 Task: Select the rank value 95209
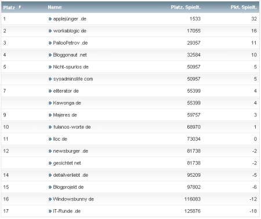pos(194,175)
